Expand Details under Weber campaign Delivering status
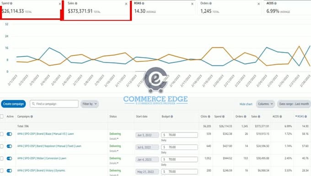 tap(114, 163)
